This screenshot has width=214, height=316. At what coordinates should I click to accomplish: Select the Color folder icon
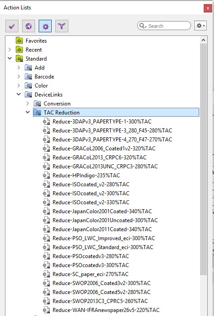click(28, 85)
